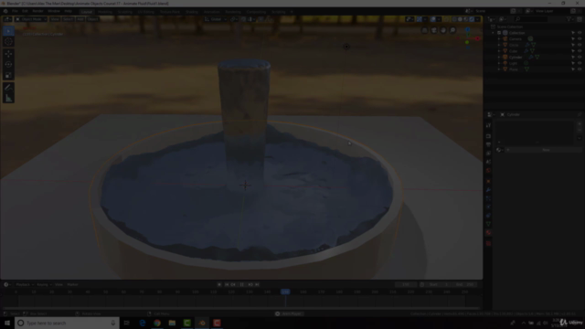Open the Object Mode dropdown
This screenshot has width=585, height=329.
31,19
